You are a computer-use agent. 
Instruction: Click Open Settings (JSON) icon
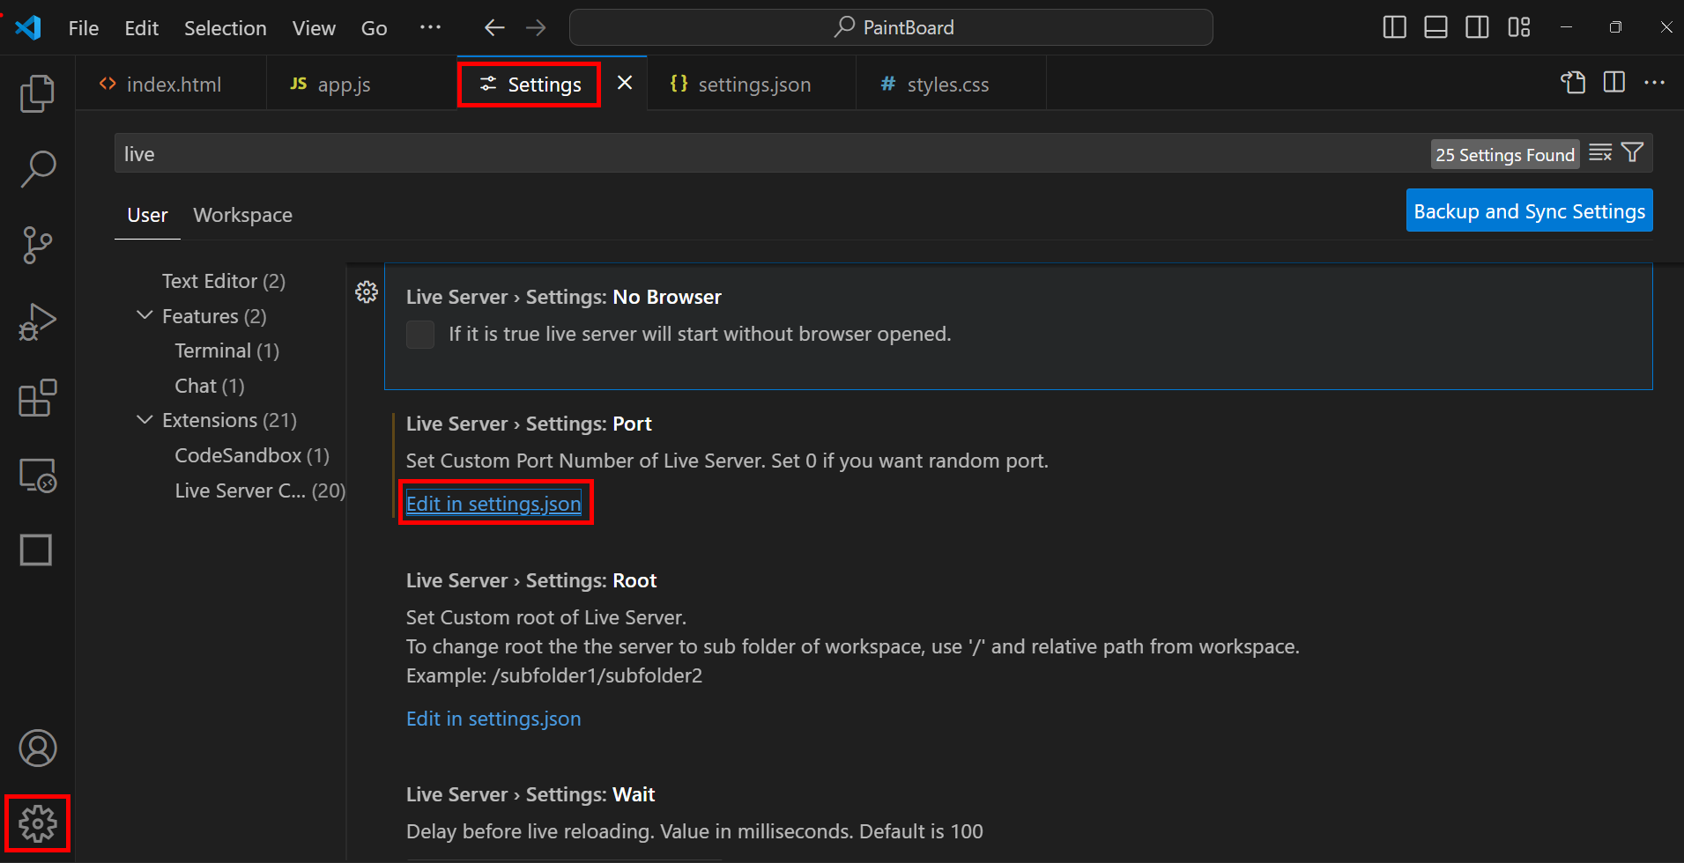[x=1573, y=83]
